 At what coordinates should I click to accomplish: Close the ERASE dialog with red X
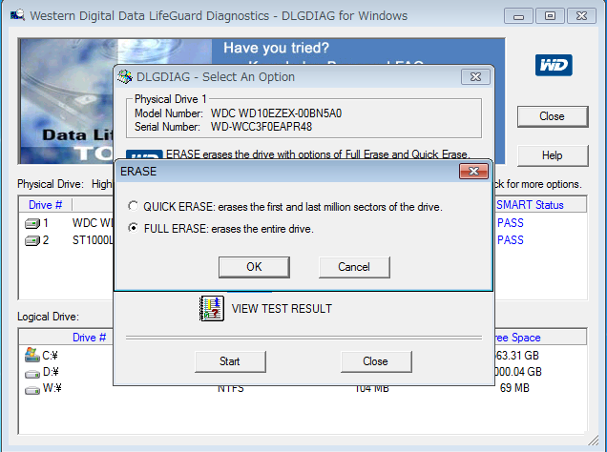pos(473,171)
